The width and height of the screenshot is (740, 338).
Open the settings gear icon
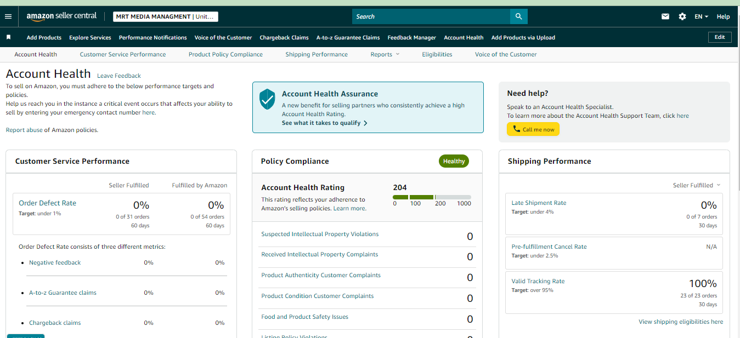coord(682,16)
